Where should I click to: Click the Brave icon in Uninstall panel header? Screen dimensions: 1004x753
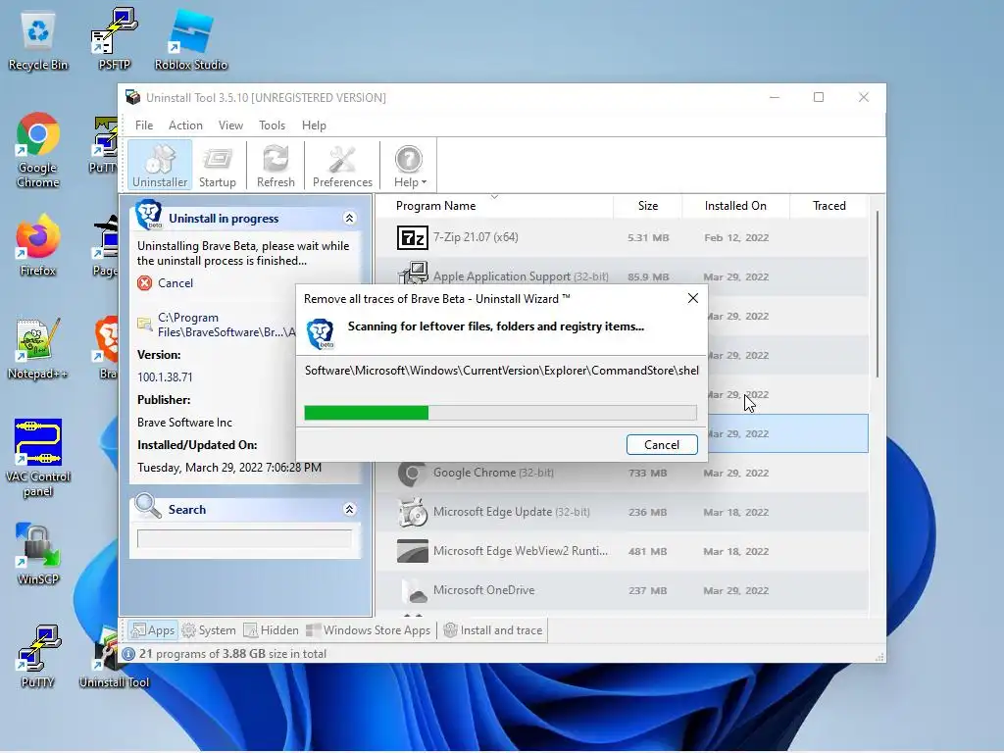click(x=149, y=215)
